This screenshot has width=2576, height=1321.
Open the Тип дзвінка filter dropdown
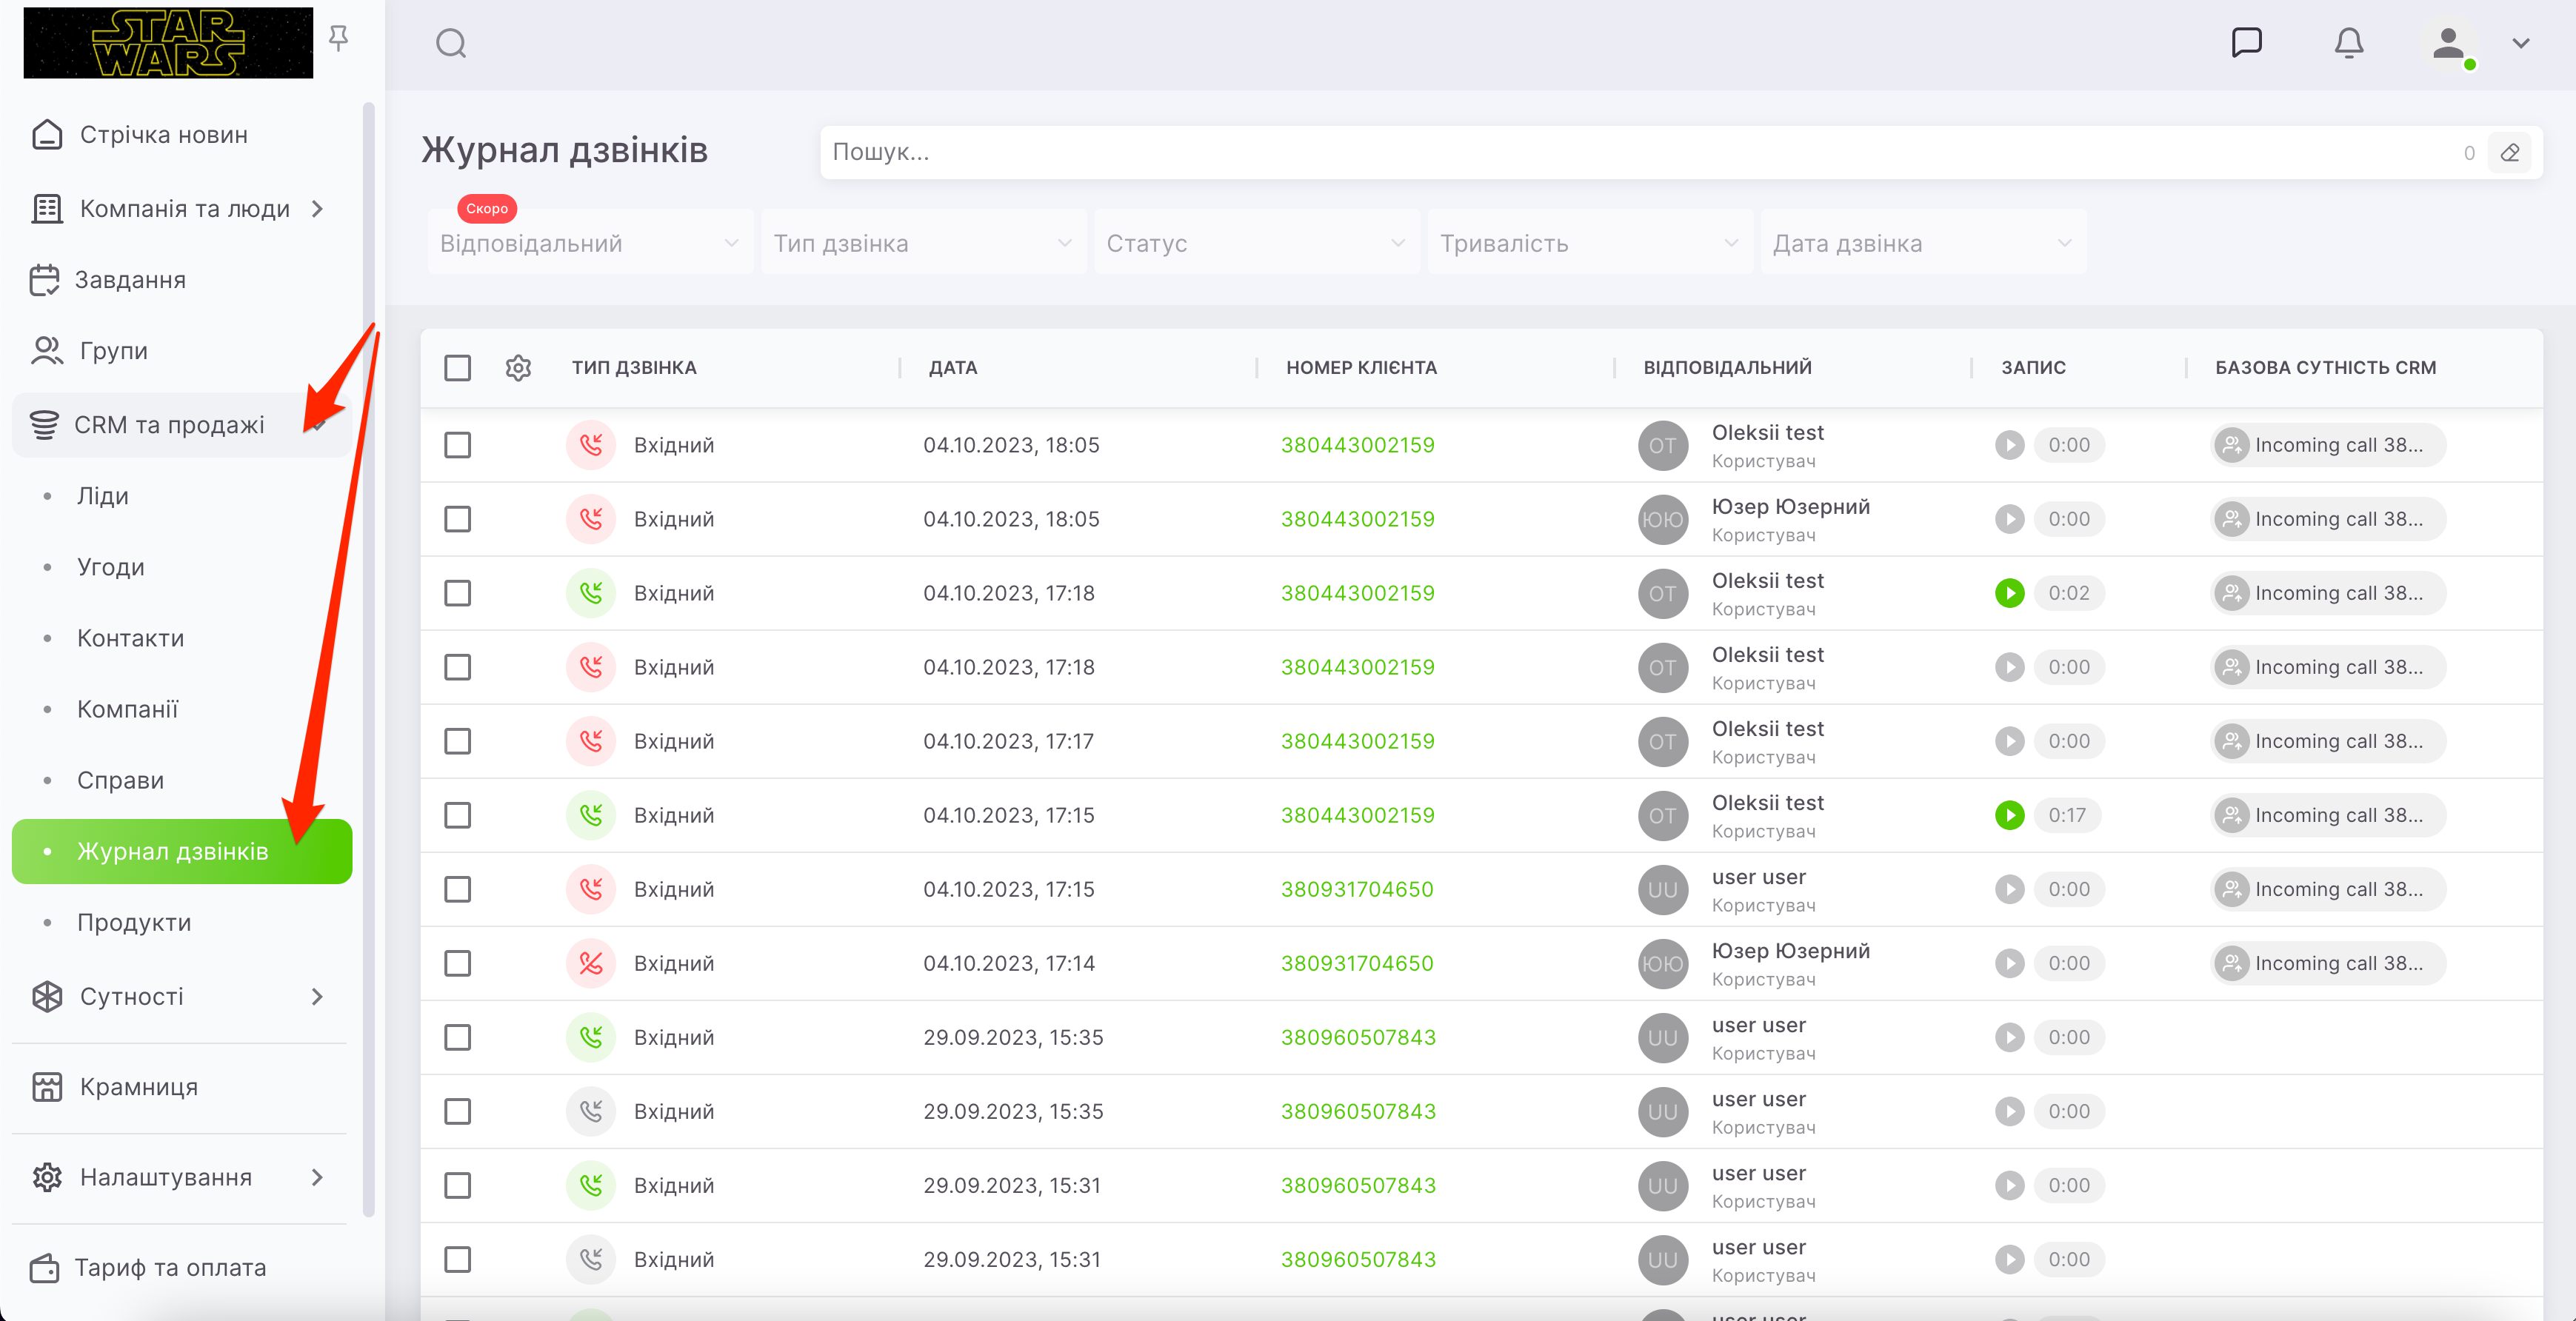click(922, 244)
